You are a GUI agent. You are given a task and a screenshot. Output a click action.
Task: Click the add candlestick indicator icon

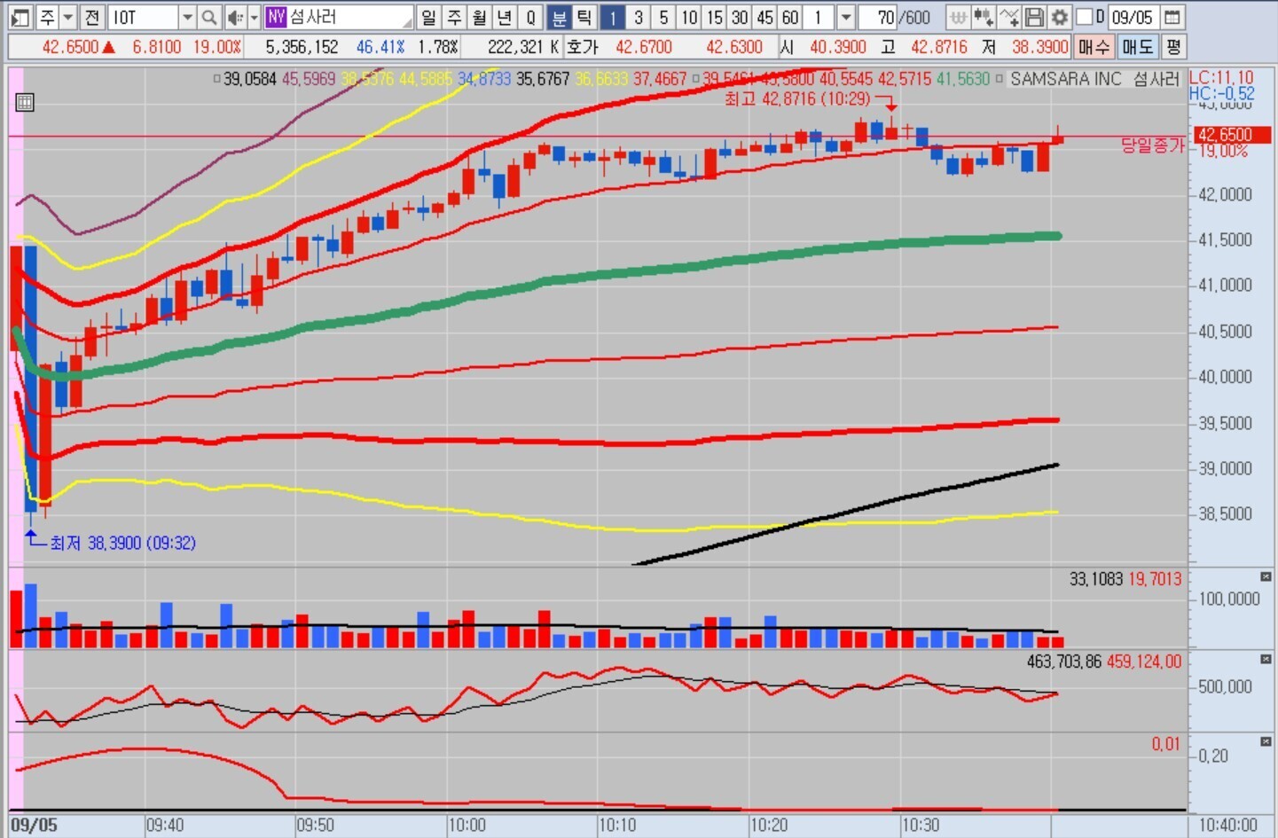(983, 17)
